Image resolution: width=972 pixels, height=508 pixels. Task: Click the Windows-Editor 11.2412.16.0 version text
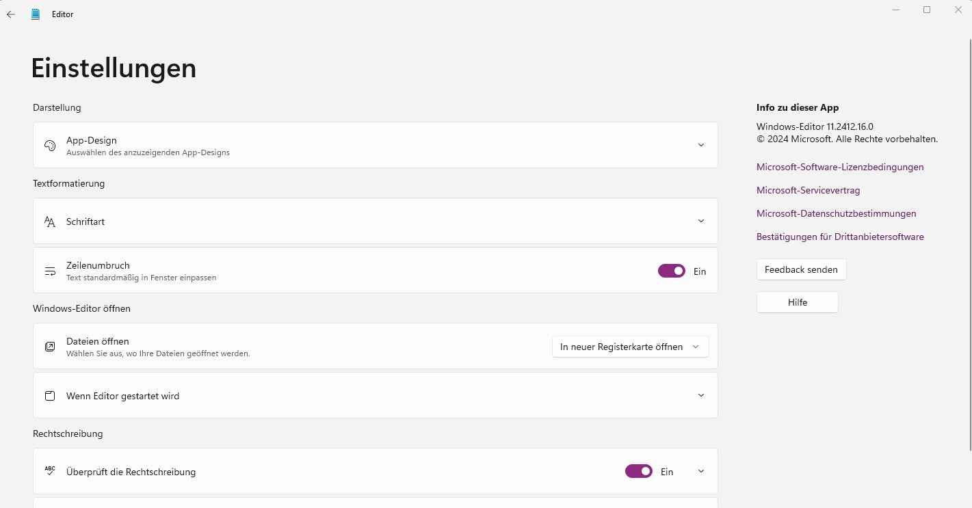click(x=815, y=126)
